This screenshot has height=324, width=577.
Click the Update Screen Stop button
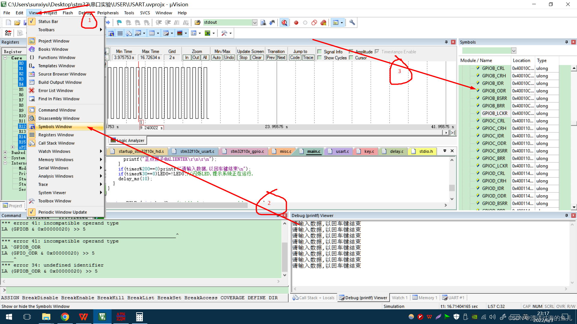[x=243, y=58]
